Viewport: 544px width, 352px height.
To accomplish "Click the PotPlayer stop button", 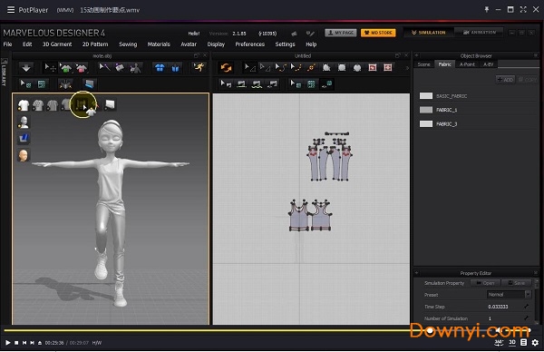I will [16, 343].
